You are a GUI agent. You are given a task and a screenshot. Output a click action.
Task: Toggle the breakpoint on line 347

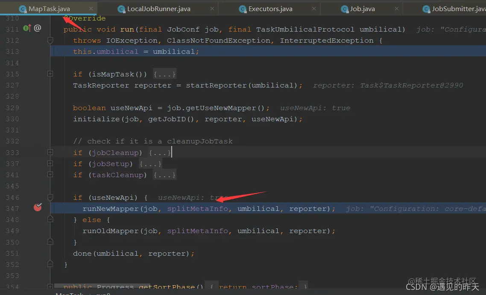[x=38, y=207]
